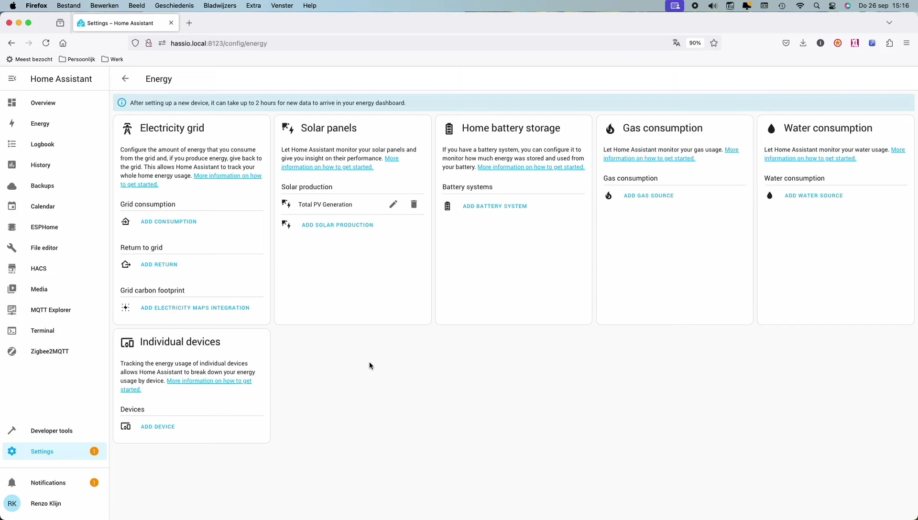Viewport: 918px width, 520px height.
Task: Open the Persoonlijk bookmarks folder
Action: pos(77,59)
